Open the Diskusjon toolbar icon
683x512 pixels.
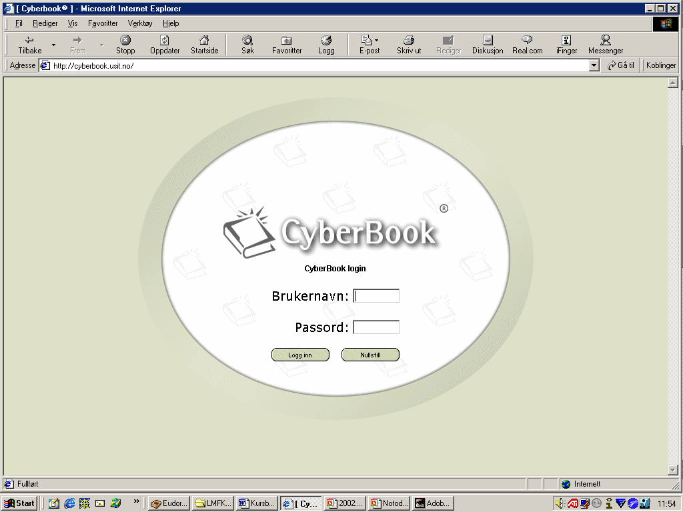(488, 41)
